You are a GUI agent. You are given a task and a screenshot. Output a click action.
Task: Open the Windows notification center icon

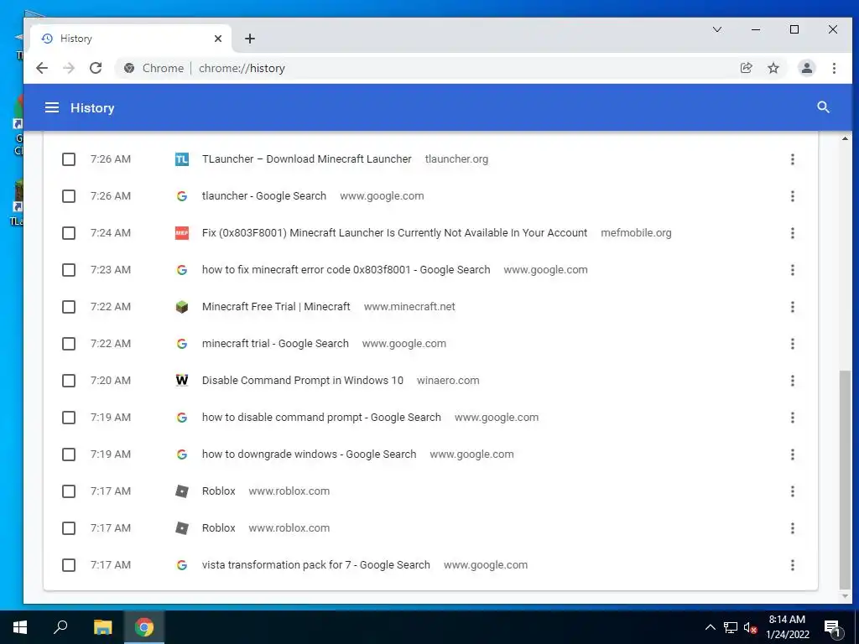tap(832, 627)
